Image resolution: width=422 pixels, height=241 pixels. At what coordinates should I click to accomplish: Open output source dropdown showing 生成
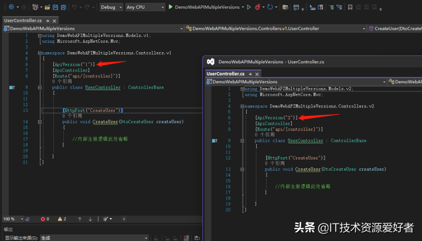pos(94,238)
